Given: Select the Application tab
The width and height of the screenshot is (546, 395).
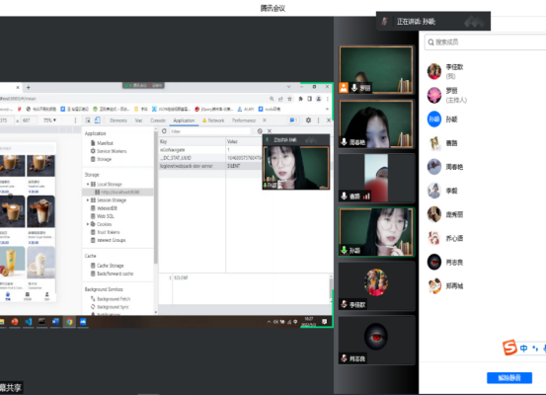Looking at the screenshot, I should coord(184,120).
